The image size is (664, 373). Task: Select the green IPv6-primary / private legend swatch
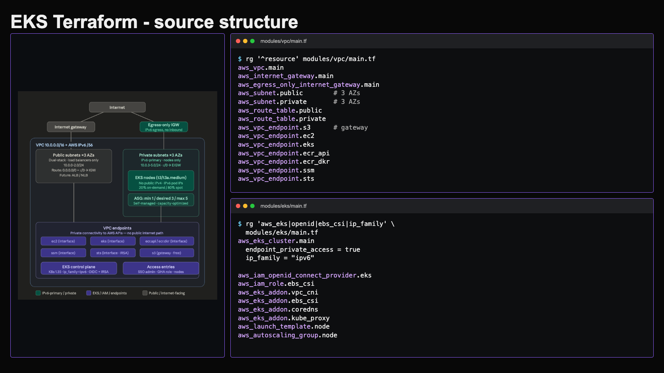38,293
